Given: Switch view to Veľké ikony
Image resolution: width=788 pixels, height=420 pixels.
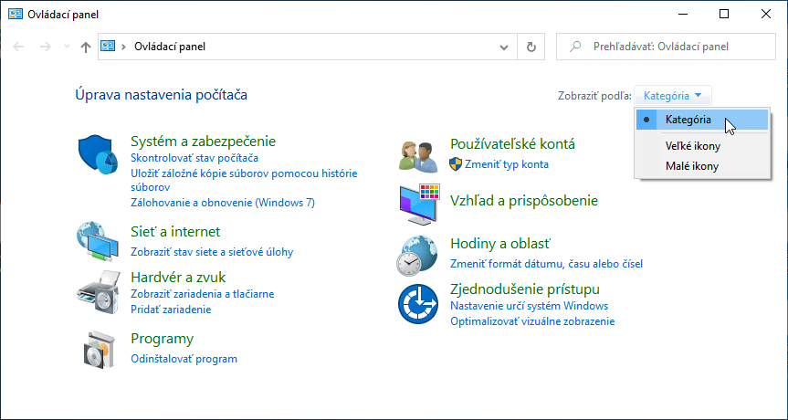Looking at the screenshot, I should 692,146.
